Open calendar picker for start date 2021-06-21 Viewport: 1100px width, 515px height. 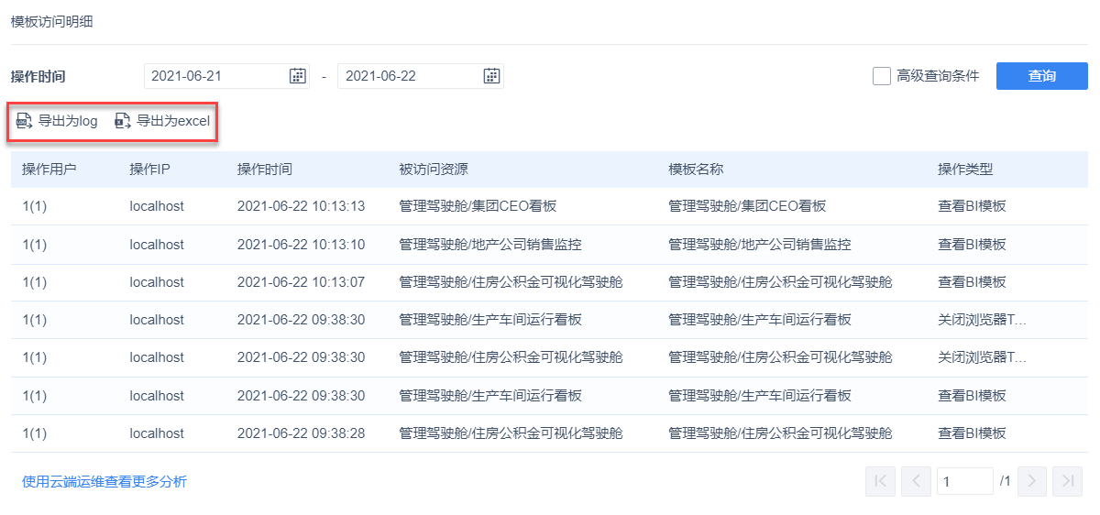297,76
